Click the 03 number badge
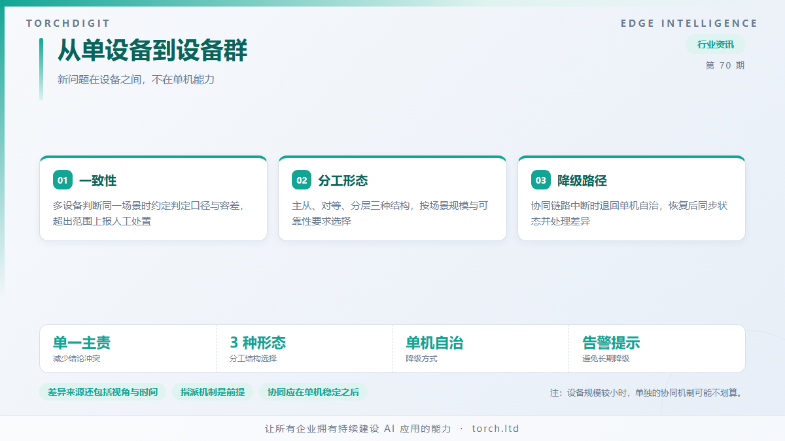The height and width of the screenshot is (441, 785). (x=541, y=180)
